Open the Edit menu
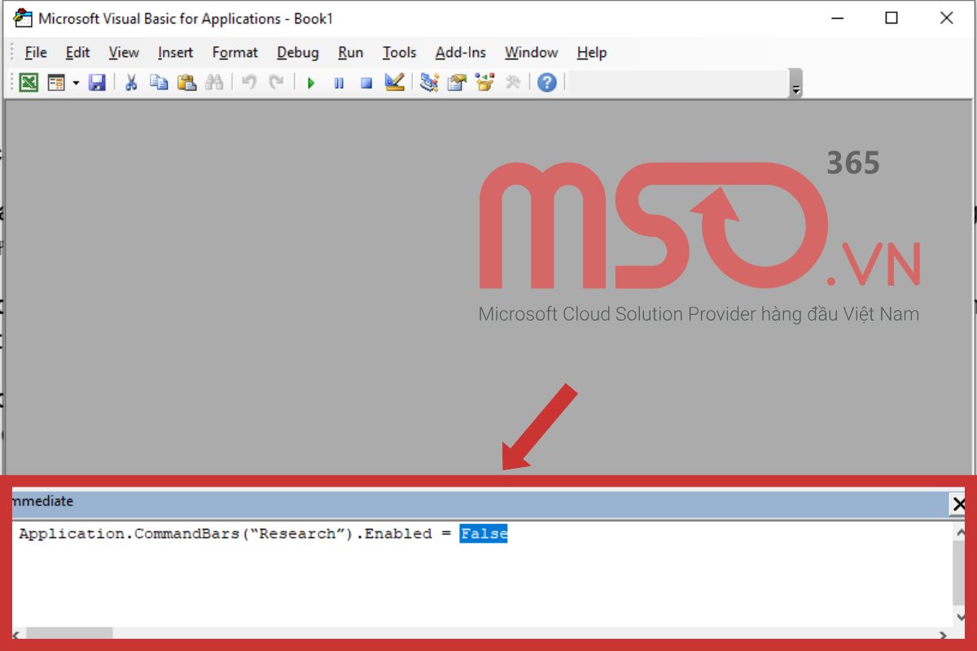 point(78,52)
